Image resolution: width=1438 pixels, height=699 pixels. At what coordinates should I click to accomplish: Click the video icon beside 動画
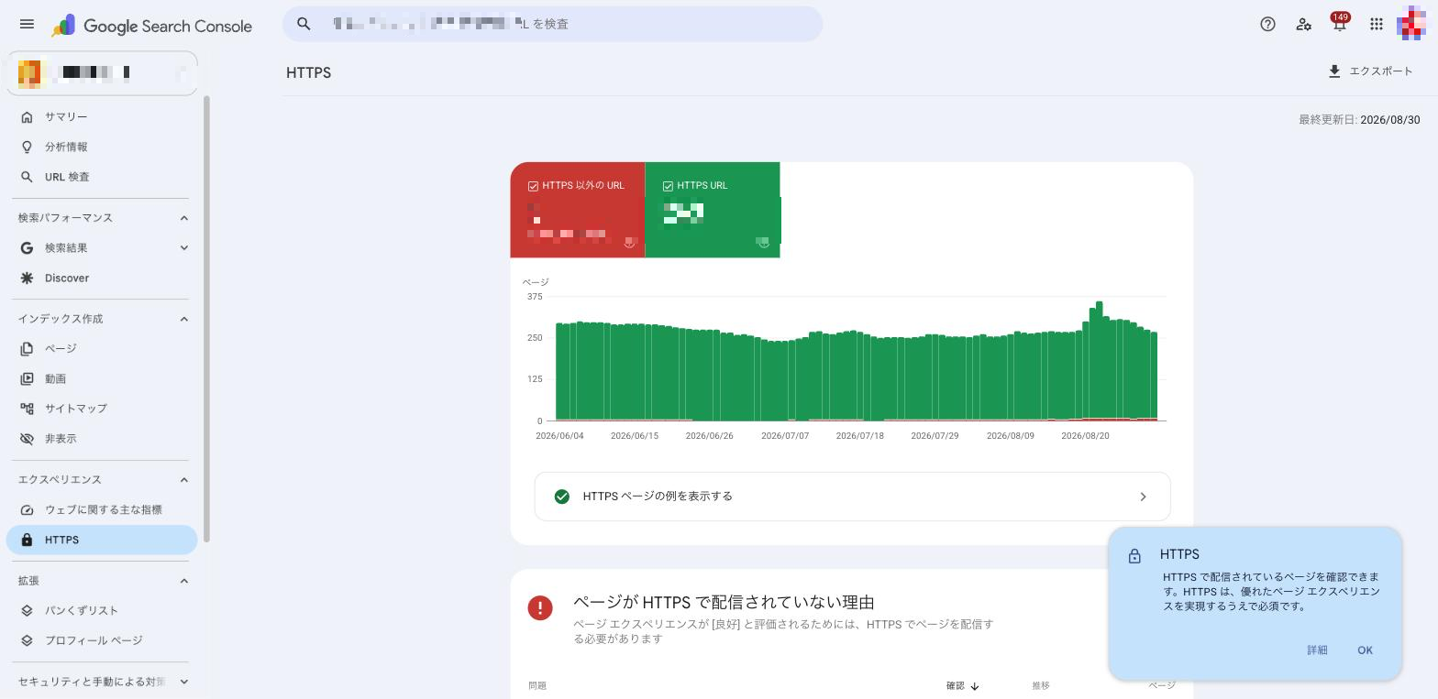(x=27, y=378)
